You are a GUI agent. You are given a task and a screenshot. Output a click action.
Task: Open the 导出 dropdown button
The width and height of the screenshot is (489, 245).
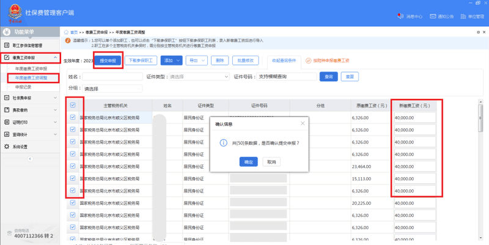[196, 60]
